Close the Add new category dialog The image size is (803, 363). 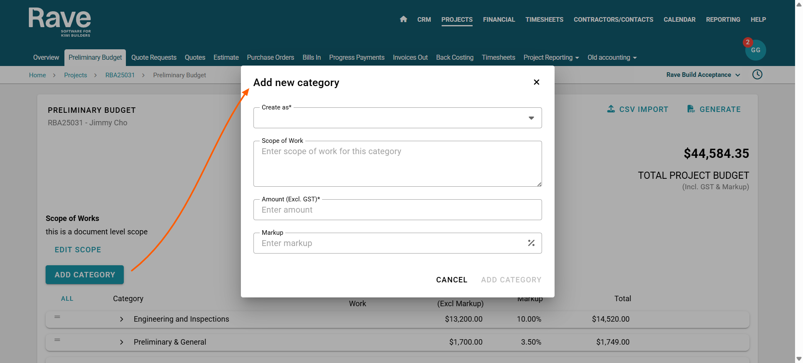(x=536, y=82)
